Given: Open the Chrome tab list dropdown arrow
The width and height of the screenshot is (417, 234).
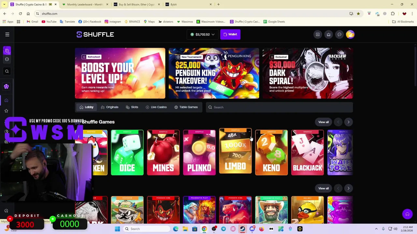Looking at the screenshot, I should [x=4, y=4].
